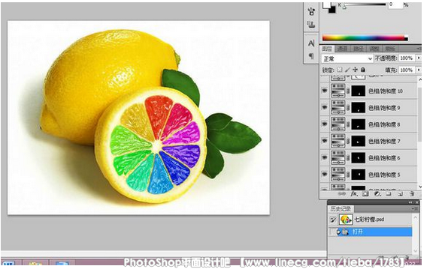Image resolution: width=442 pixels, height=275 pixels.
Task: Hide the 色相/饱和度 9 layer
Action: tap(325, 107)
